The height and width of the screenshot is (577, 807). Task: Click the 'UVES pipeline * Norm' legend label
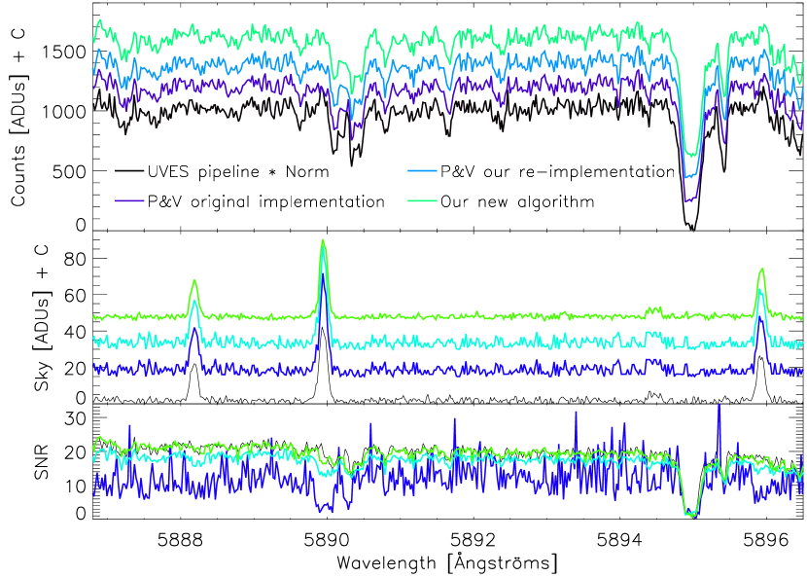pyautogui.click(x=238, y=171)
